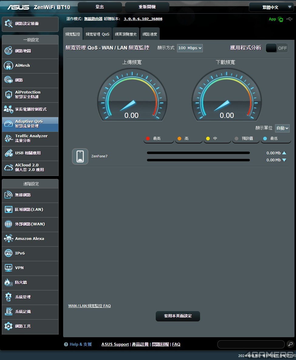Click the App text in header
The width and height of the screenshot is (296, 360).
click(x=272, y=19)
